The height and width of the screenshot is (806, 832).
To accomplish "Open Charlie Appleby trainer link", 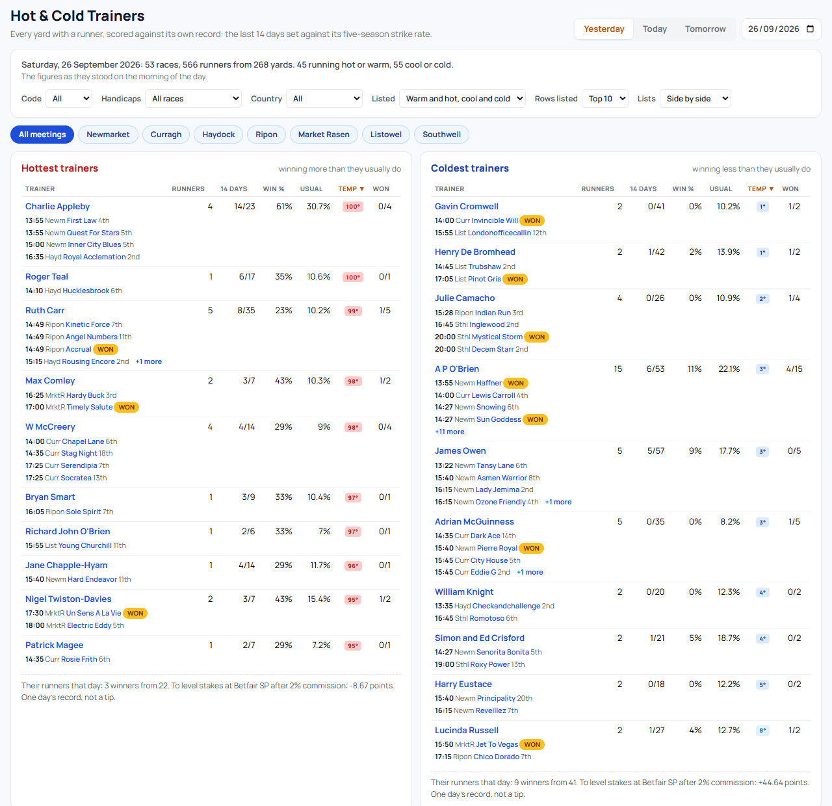I will coord(57,207).
